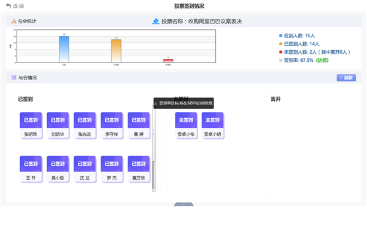Click the vote stamp icon beside 投票名称
Screen dimensions: 367x227
(155, 21)
